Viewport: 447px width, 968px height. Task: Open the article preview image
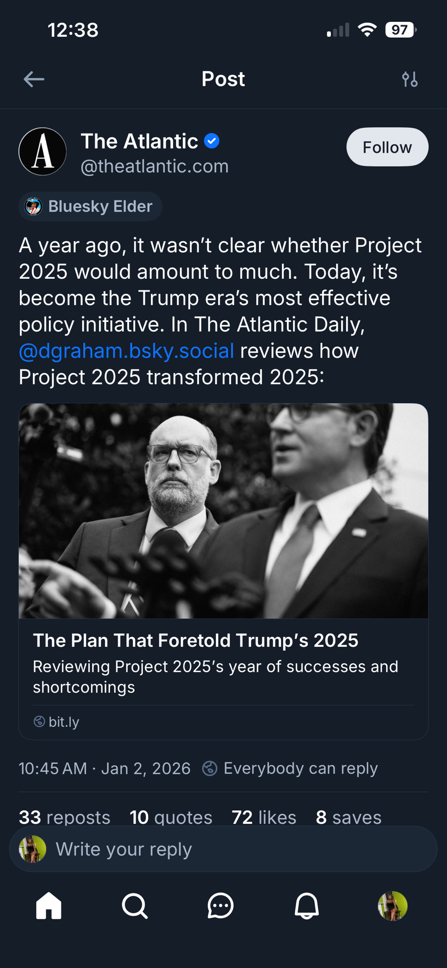click(223, 511)
